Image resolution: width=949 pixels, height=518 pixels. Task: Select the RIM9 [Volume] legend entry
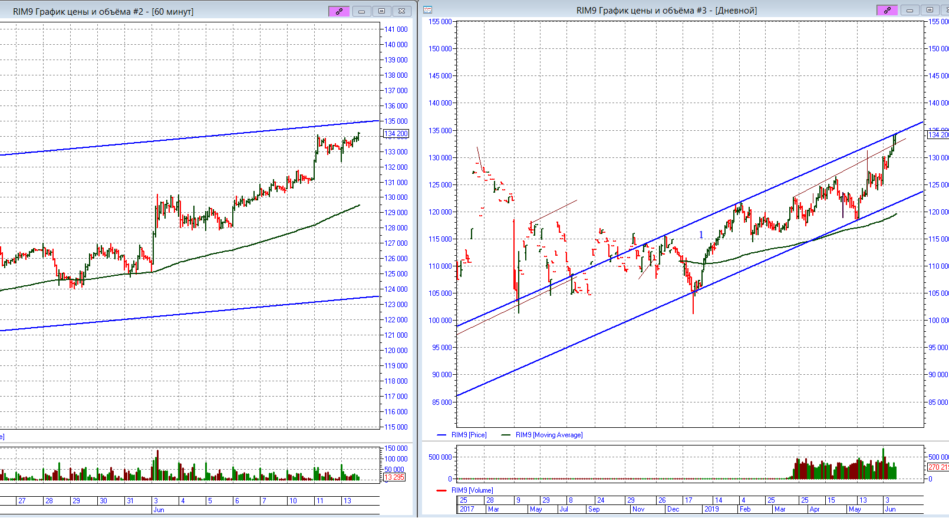pos(472,490)
